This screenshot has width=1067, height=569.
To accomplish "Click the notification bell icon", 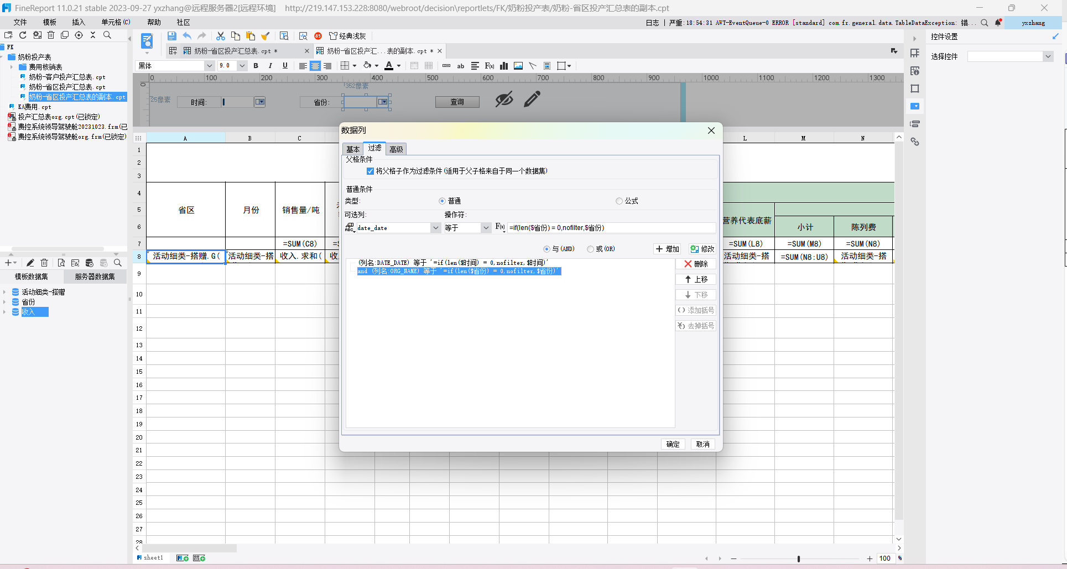I will (998, 23).
